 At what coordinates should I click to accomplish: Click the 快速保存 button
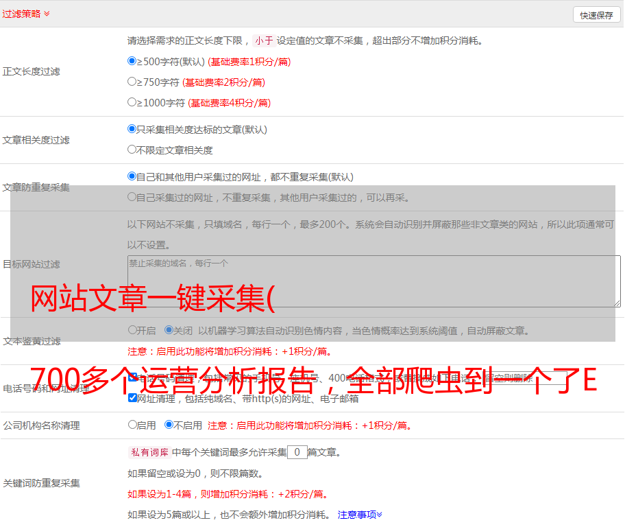pyautogui.click(x=596, y=15)
